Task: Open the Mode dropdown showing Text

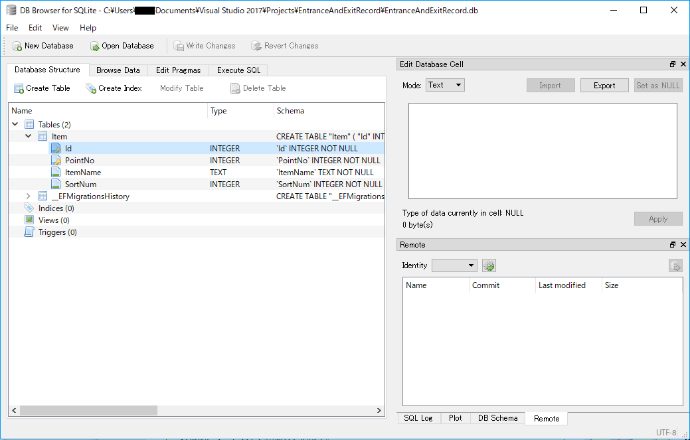Action: click(445, 84)
